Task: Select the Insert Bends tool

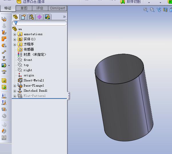Action: [x=4, y=131]
